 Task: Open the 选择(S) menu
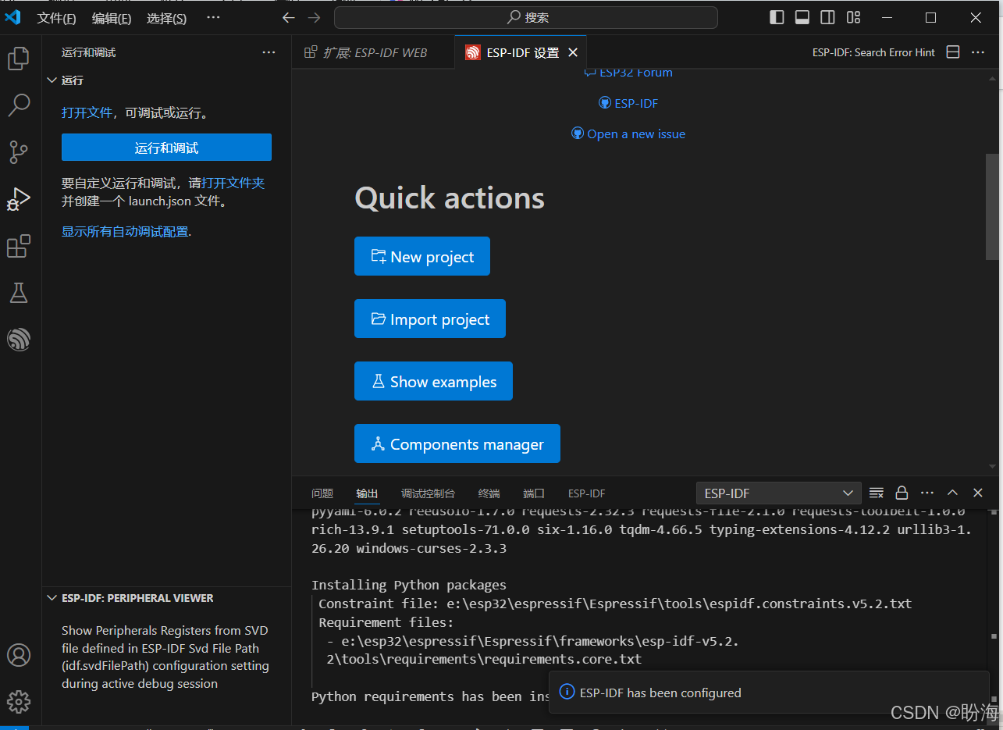pyautogui.click(x=167, y=18)
